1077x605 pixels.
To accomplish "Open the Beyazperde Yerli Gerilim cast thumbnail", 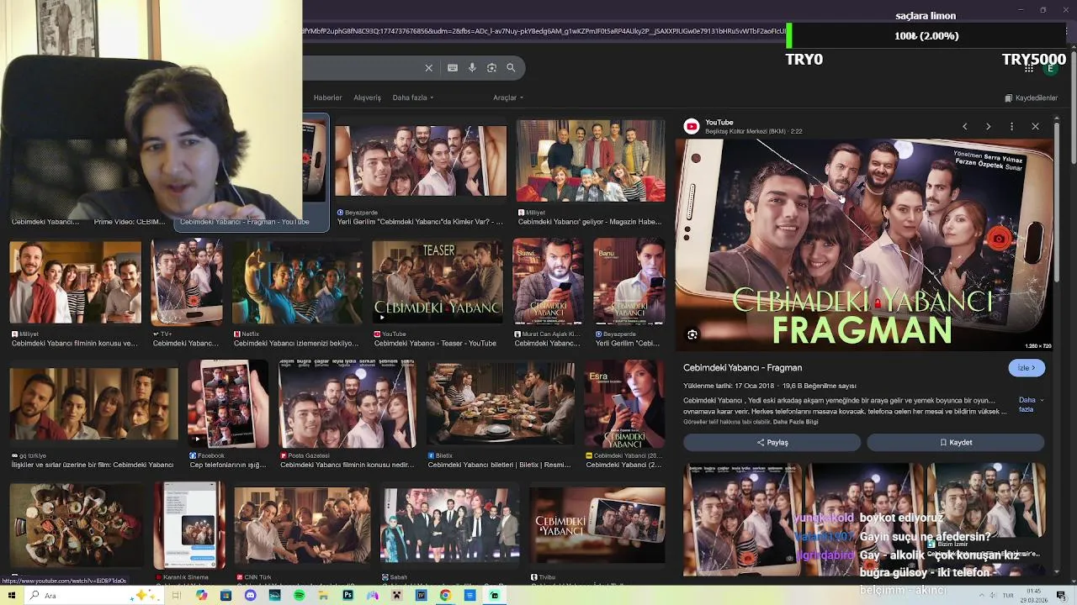I will (x=421, y=161).
